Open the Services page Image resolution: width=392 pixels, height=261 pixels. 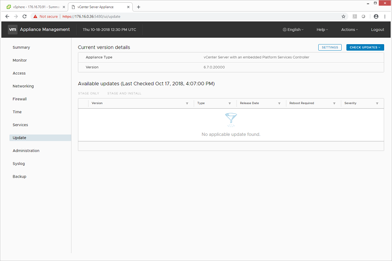click(20, 125)
